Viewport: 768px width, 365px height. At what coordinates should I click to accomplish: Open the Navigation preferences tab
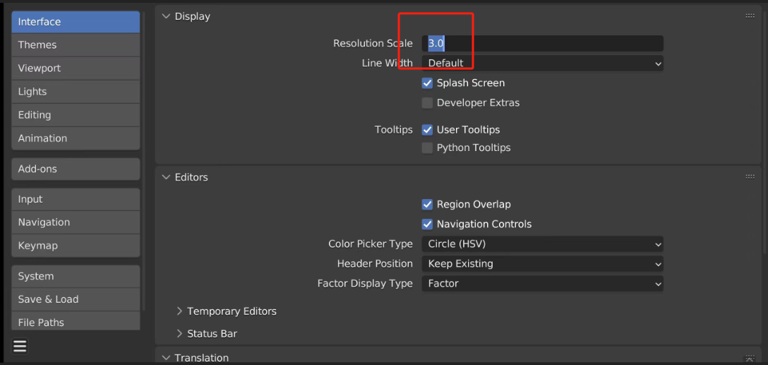pos(76,222)
